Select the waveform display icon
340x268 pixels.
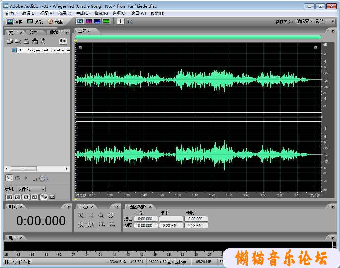[80, 21]
